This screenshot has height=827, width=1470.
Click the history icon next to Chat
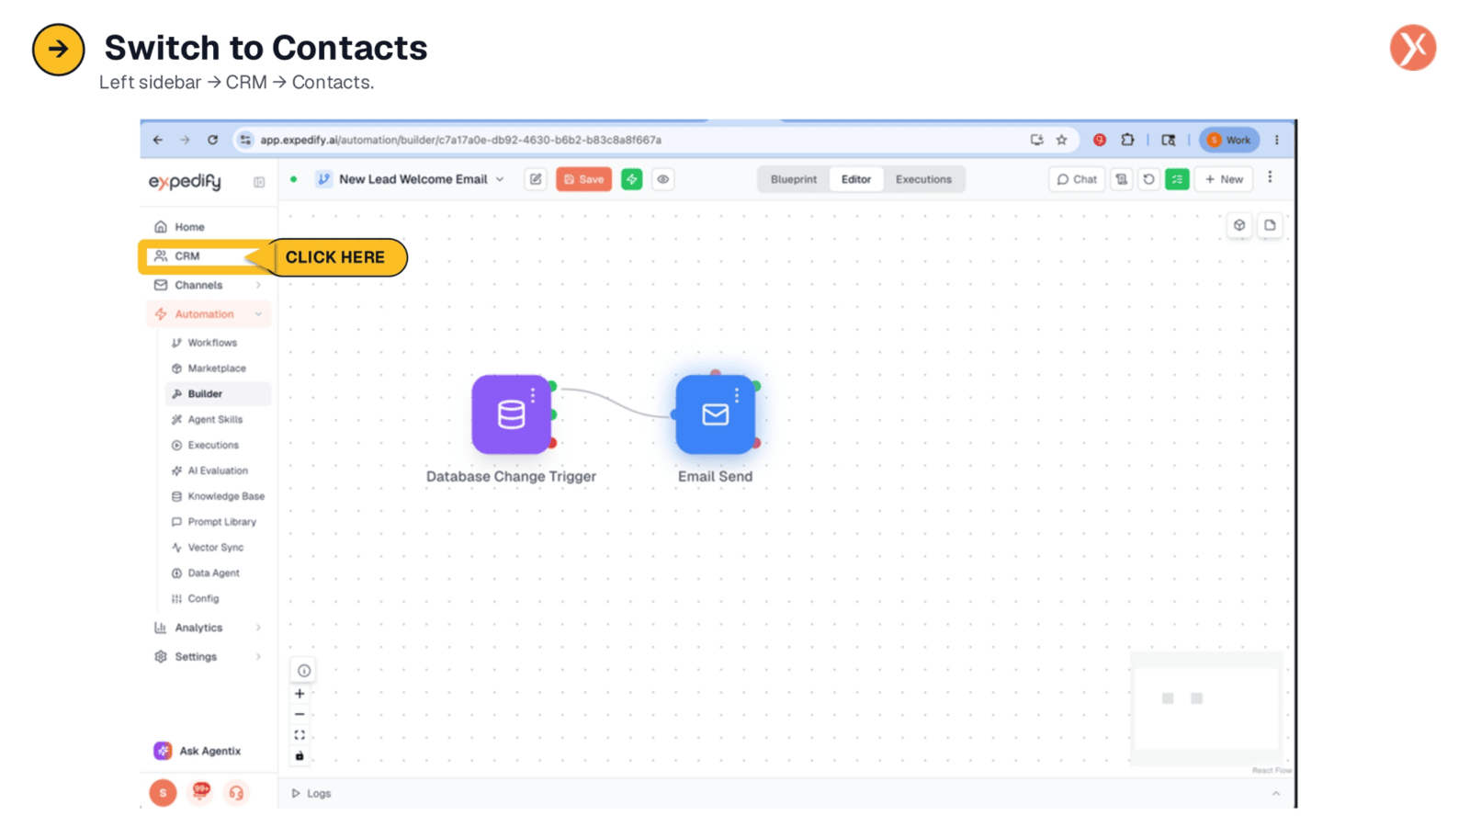point(1121,179)
